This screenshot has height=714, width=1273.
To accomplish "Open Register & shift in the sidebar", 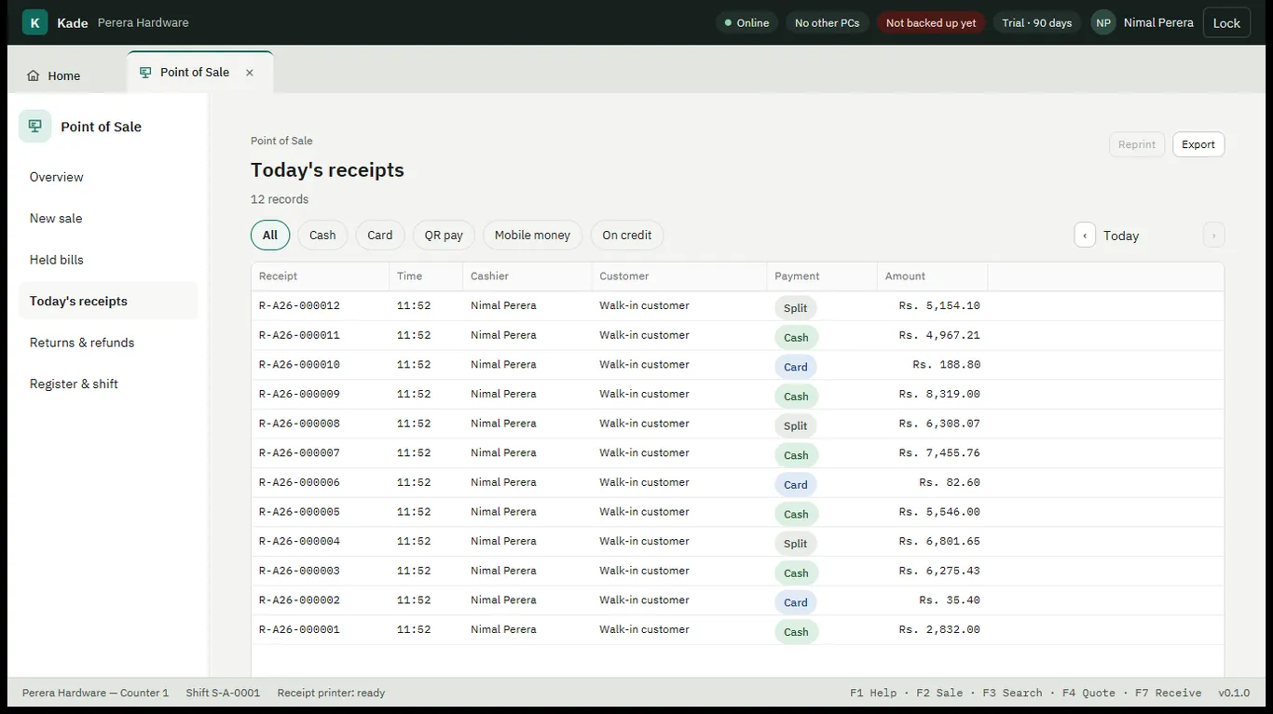I will pos(108,384).
